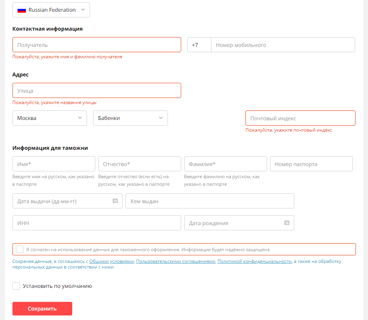The image size is (368, 320).
Task: Focus the Получатель input field
Action: pyautogui.click(x=97, y=45)
